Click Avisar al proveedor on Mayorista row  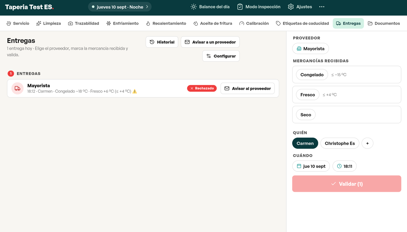248,89
